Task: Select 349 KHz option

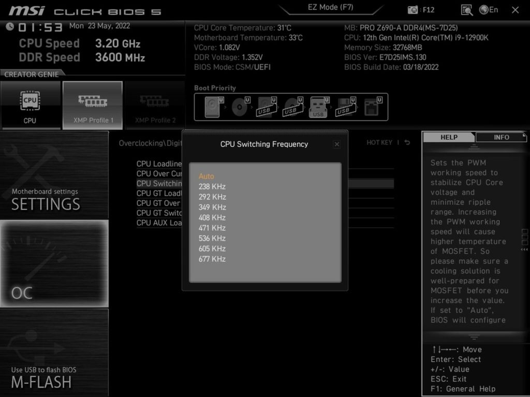Action: click(x=212, y=207)
